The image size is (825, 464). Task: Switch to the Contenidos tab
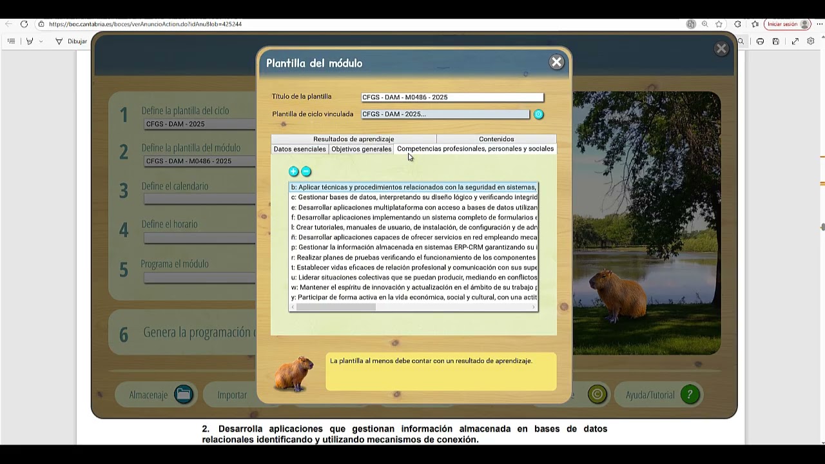[496, 139]
